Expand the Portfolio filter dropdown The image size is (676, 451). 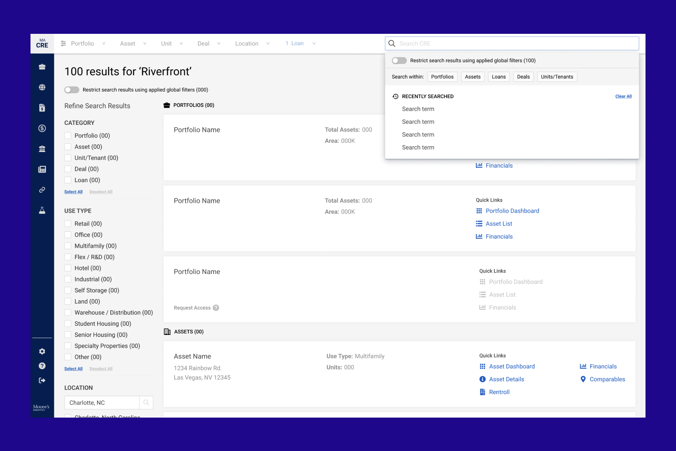click(x=83, y=43)
